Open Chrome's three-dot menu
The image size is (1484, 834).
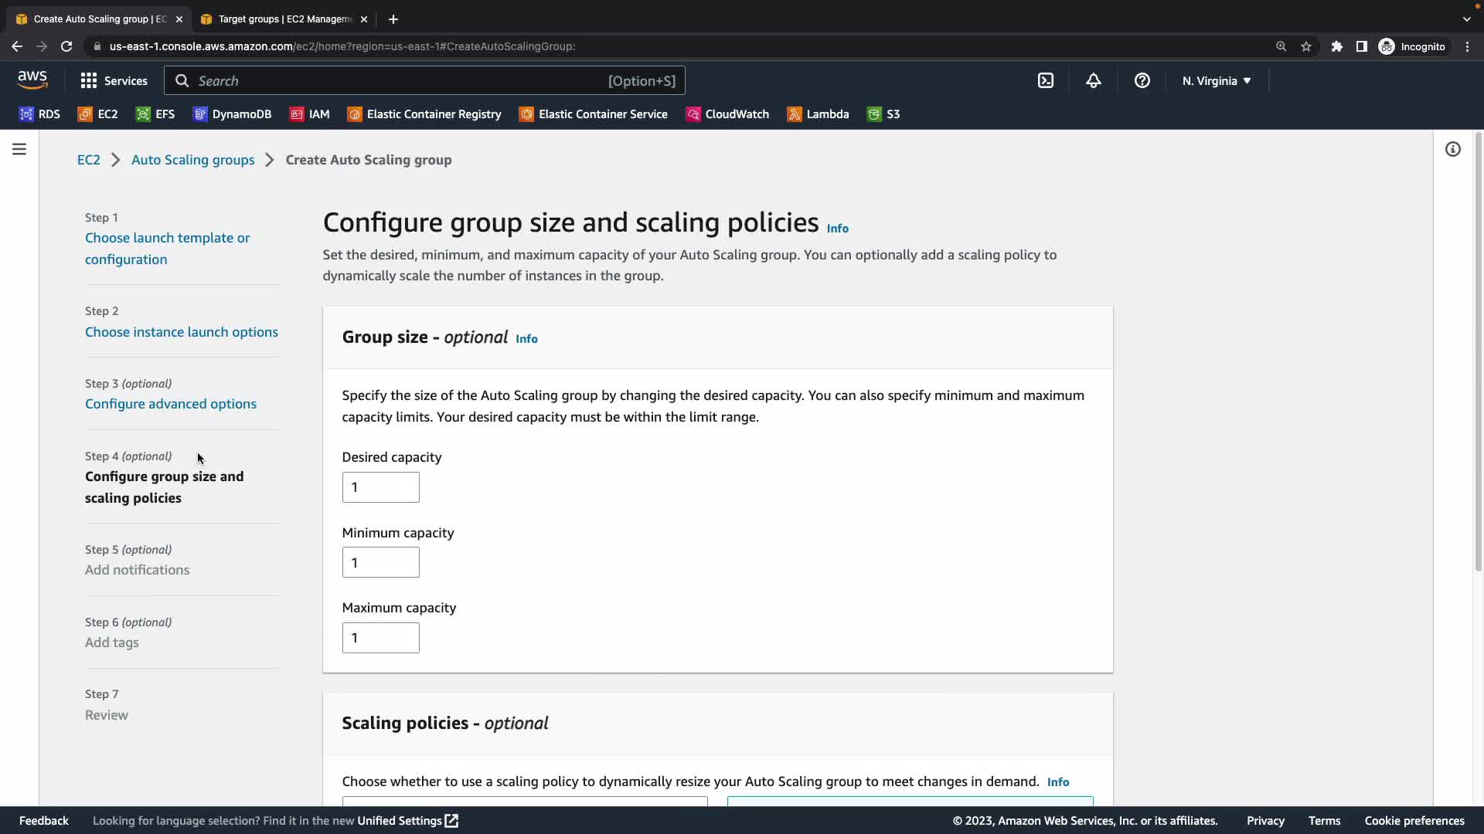coord(1467,46)
